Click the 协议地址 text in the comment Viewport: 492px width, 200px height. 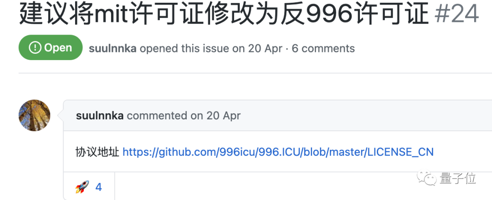97,152
